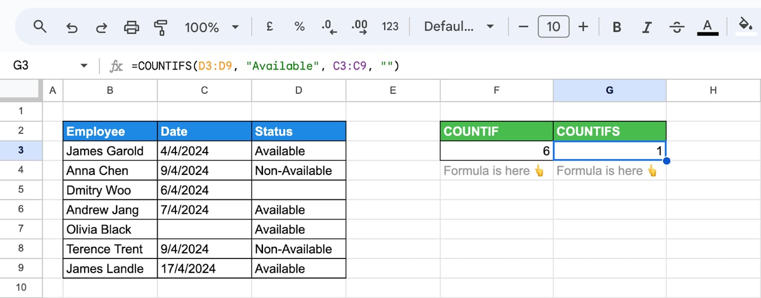Open the text color picker
761x298 pixels.
[708, 27]
